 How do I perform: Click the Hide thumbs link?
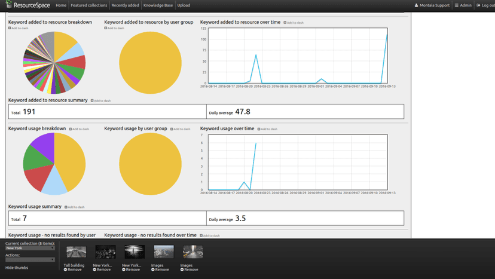pos(17,268)
